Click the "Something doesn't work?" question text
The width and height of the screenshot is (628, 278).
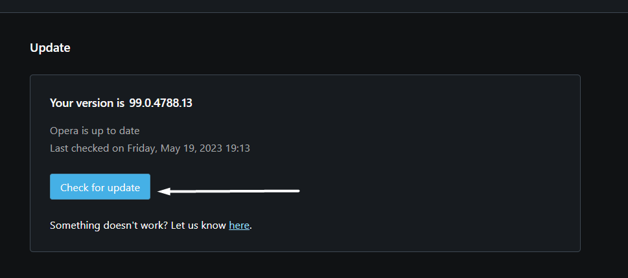101,226
